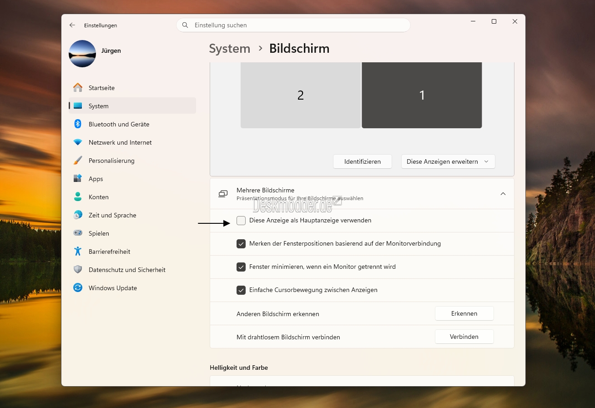Open the 'Diese Anzeigen erweitern' dropdown
The height and width of the screenshot is (408, 595).
point(448,161)
